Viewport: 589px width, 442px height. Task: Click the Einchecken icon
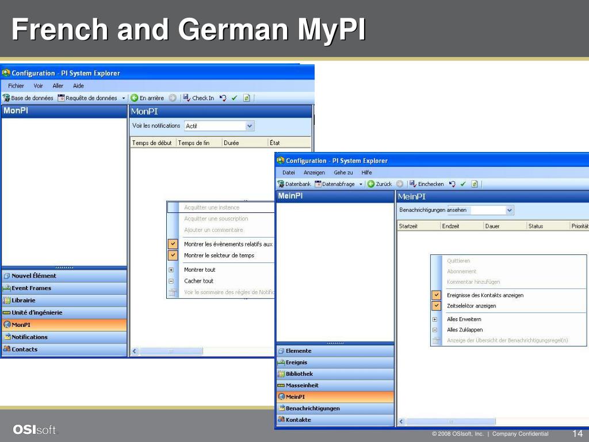click(413, 184)
